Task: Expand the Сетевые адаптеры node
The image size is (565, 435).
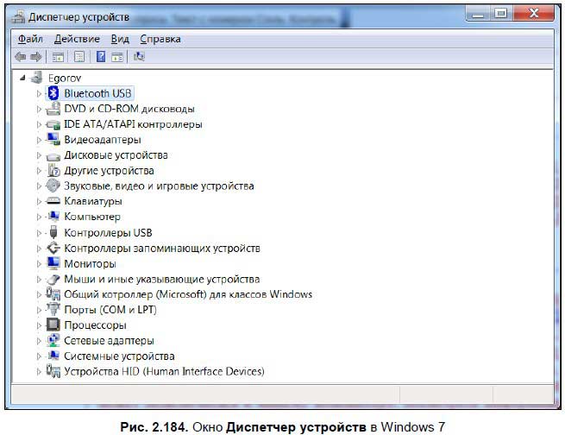Action: coord(39,341)
